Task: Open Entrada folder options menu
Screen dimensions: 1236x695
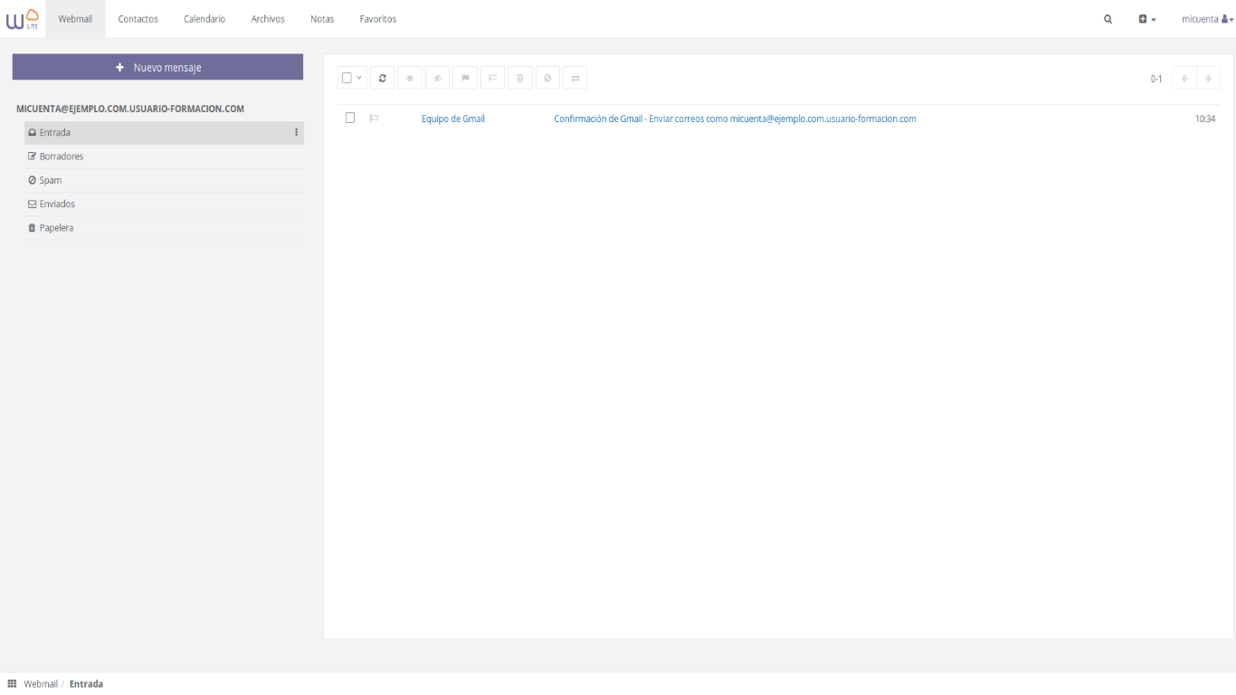Action: 296,133
